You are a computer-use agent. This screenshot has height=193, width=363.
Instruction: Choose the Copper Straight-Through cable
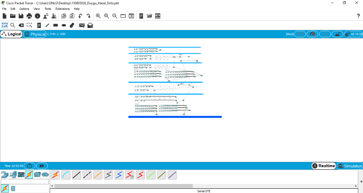77,175
